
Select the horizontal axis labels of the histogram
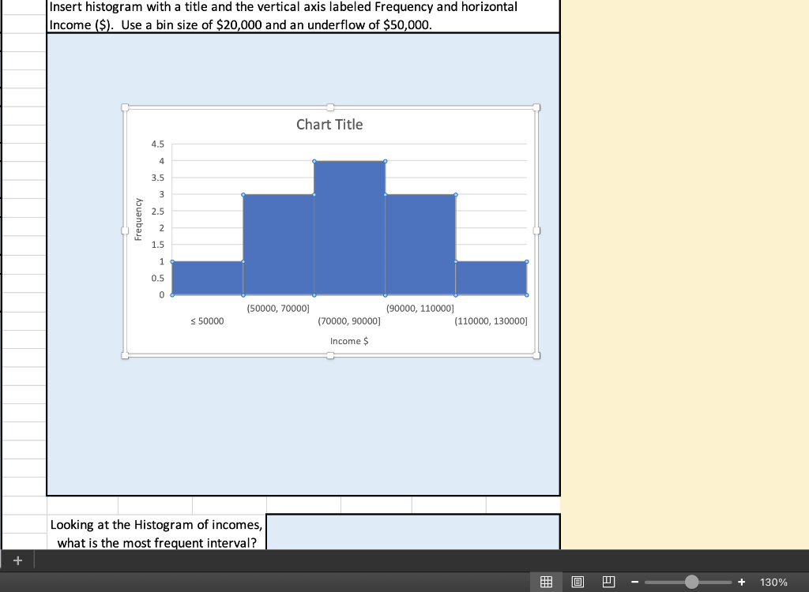click(x=348, y=314)
